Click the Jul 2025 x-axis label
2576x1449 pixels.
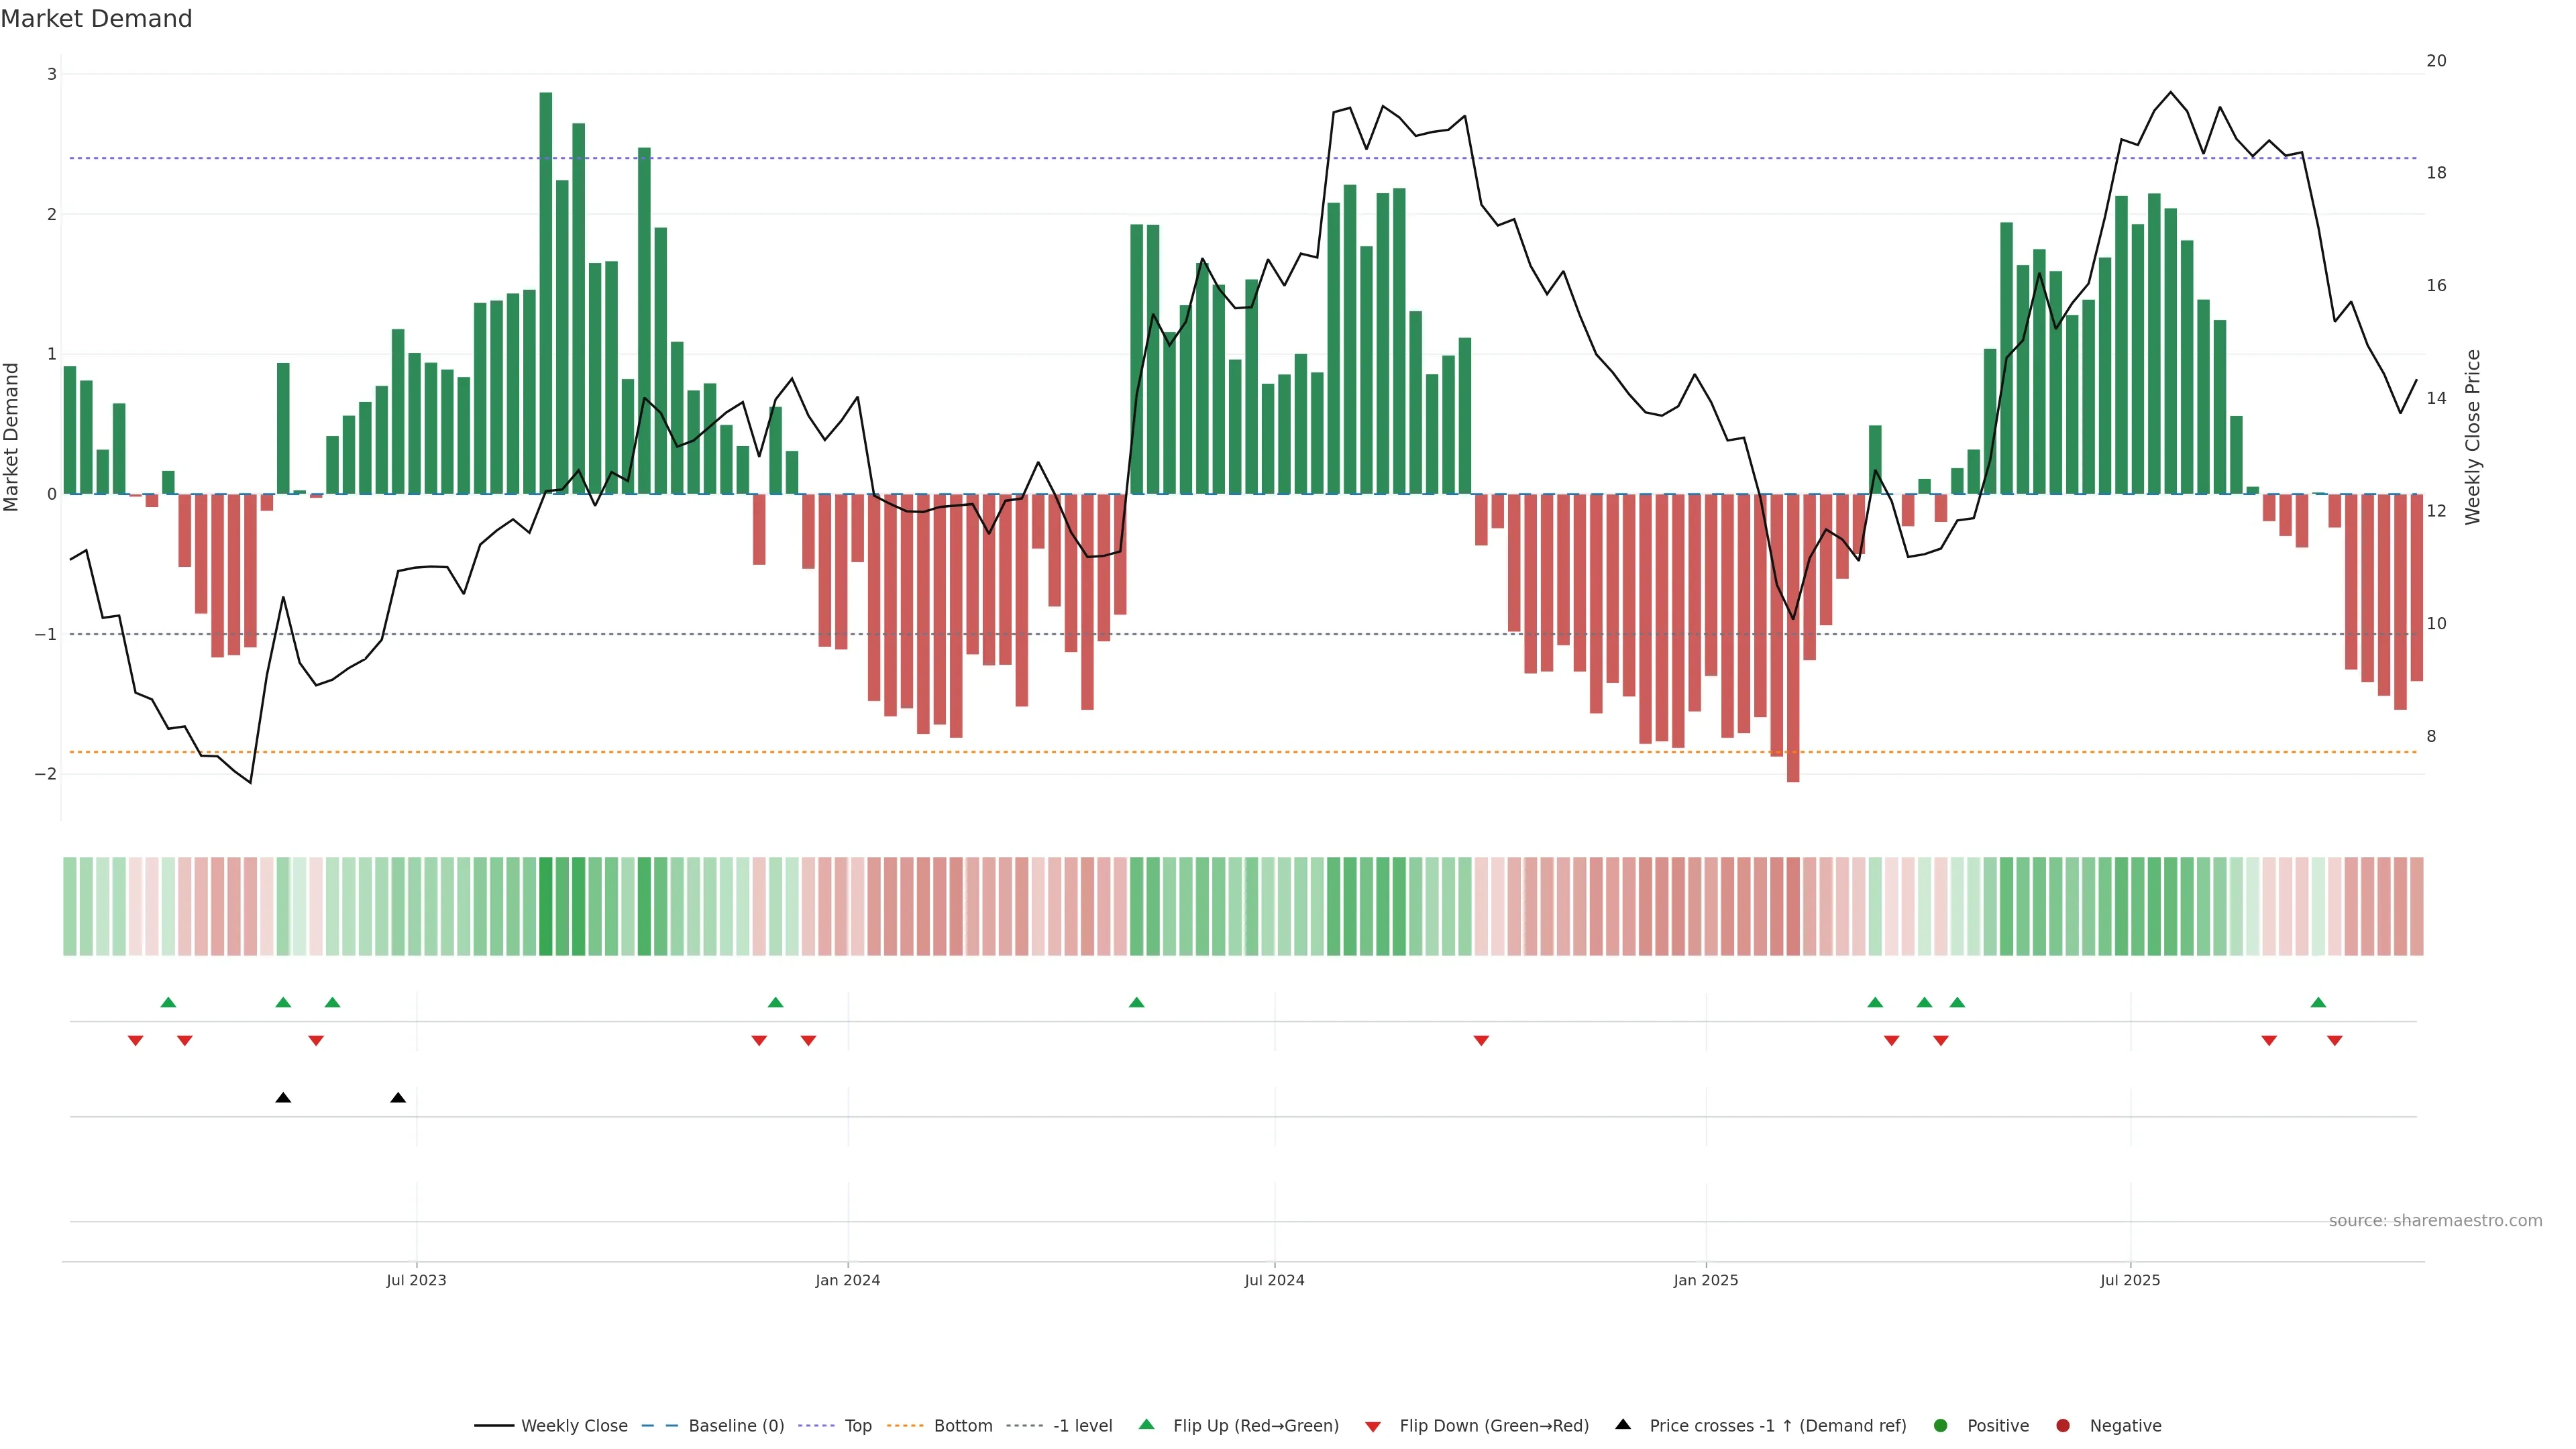(2130, 1280)
